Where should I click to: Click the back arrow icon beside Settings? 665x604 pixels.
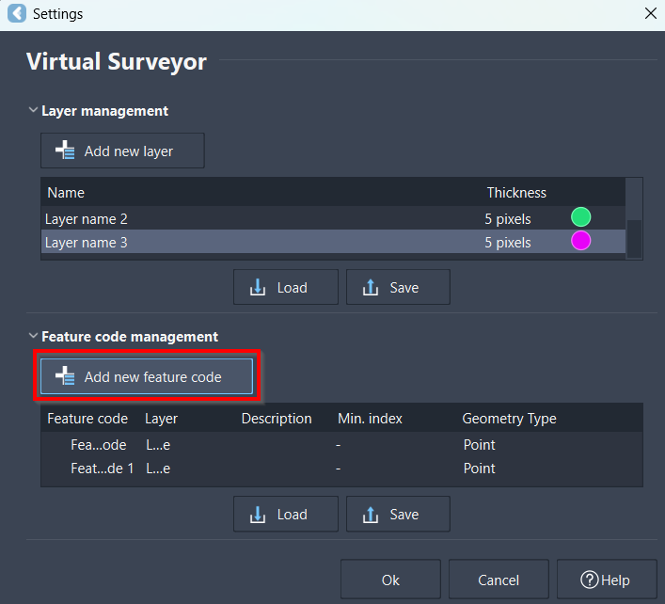[17, 13]
